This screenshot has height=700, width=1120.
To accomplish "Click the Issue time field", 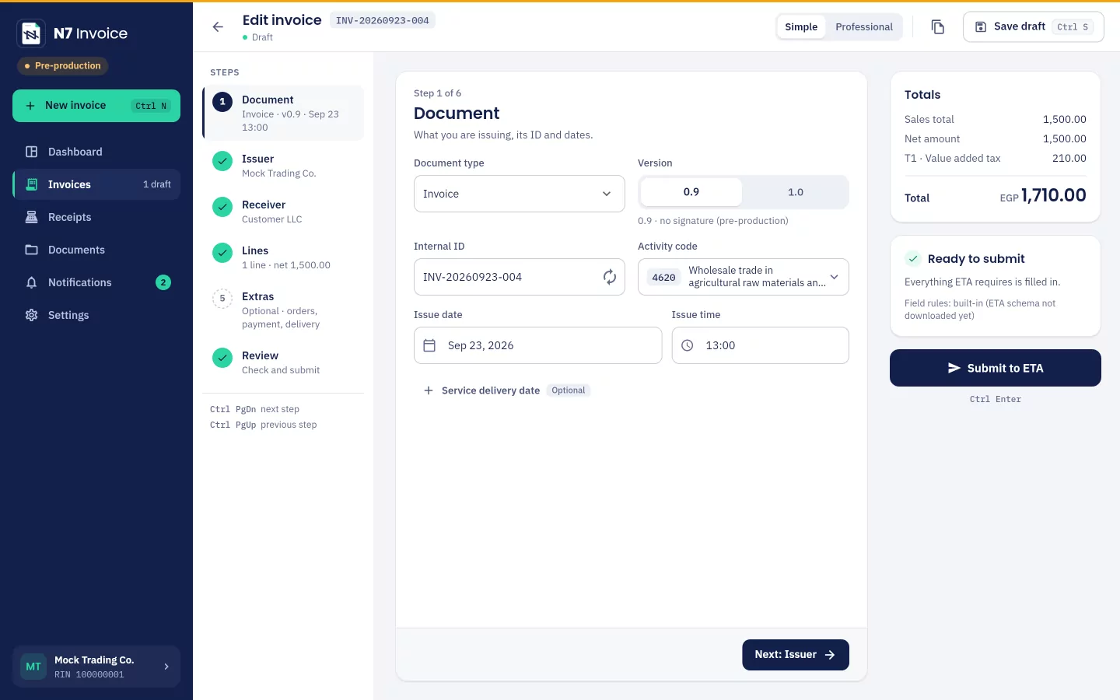I will (761, 345).
